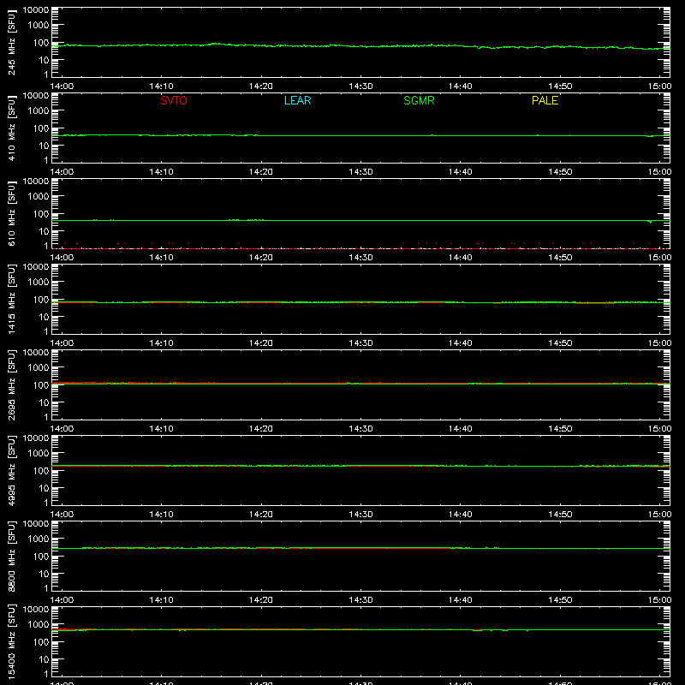Image resolution: width=685 pixels, height=685 pixels.
Task: Click 15:00 tick label under 8800 MHz plot
Action: click(x=659, y=600)
